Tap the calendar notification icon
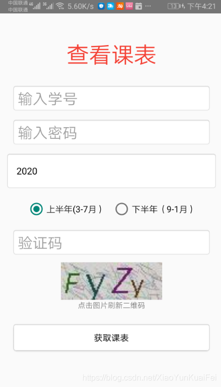221x387 pixels. tap(139, 6)
